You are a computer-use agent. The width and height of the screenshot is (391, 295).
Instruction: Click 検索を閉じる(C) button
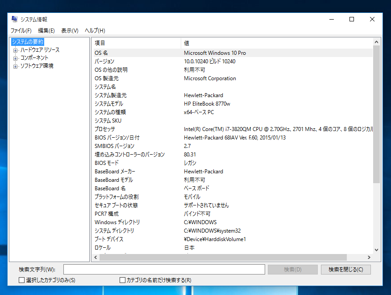coord(345,269)
